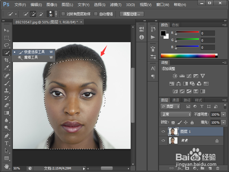Image resolution: width=229 pixels, height=172 pixels.
Task: Select the Move tool
Action: (x=6, y=30)
